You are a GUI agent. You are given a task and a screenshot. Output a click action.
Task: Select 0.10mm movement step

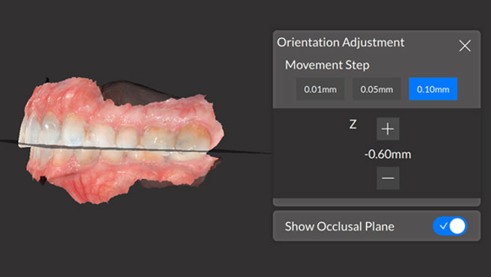[433, 89]
